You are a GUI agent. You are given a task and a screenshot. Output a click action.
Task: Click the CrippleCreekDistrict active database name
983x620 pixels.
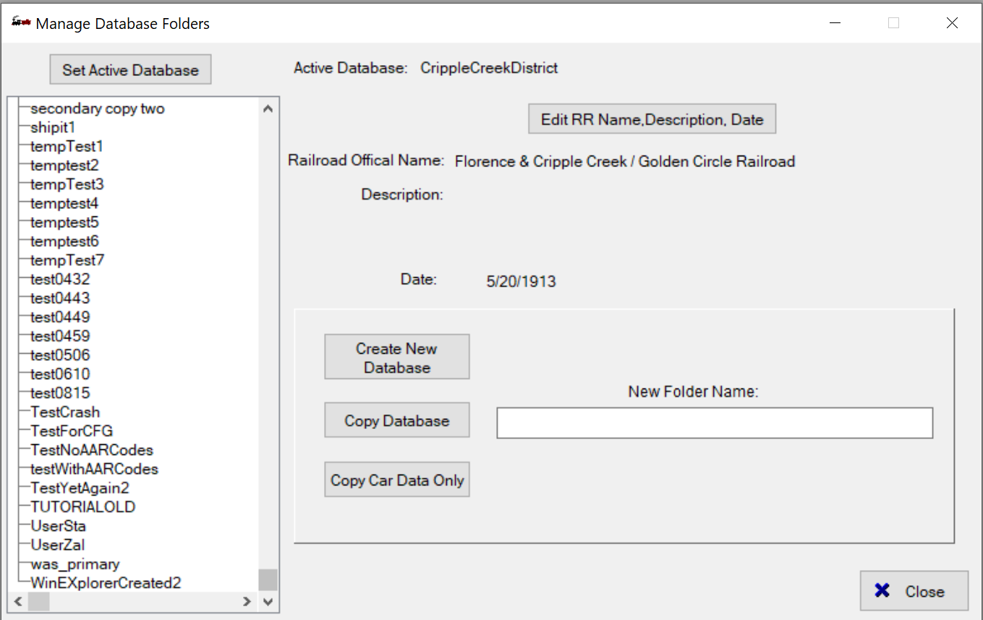[x=489, y=68]
